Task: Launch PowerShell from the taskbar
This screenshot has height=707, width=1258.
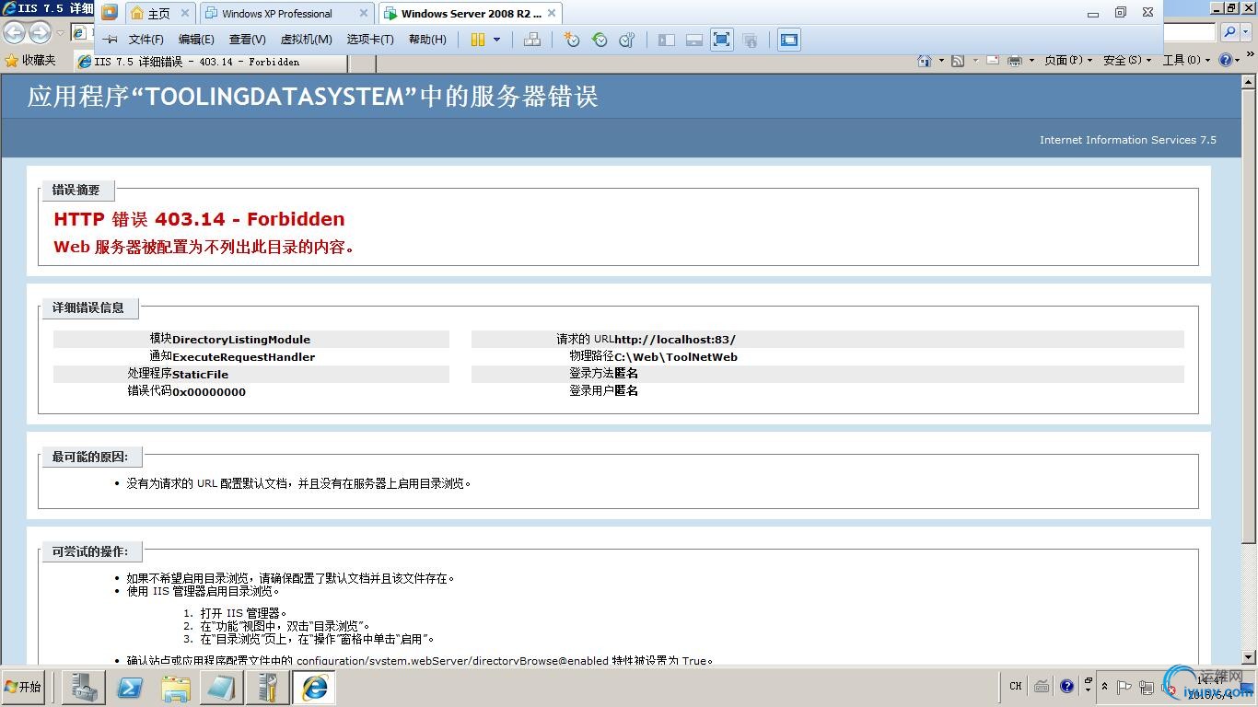Action: [x=130, y=687]
